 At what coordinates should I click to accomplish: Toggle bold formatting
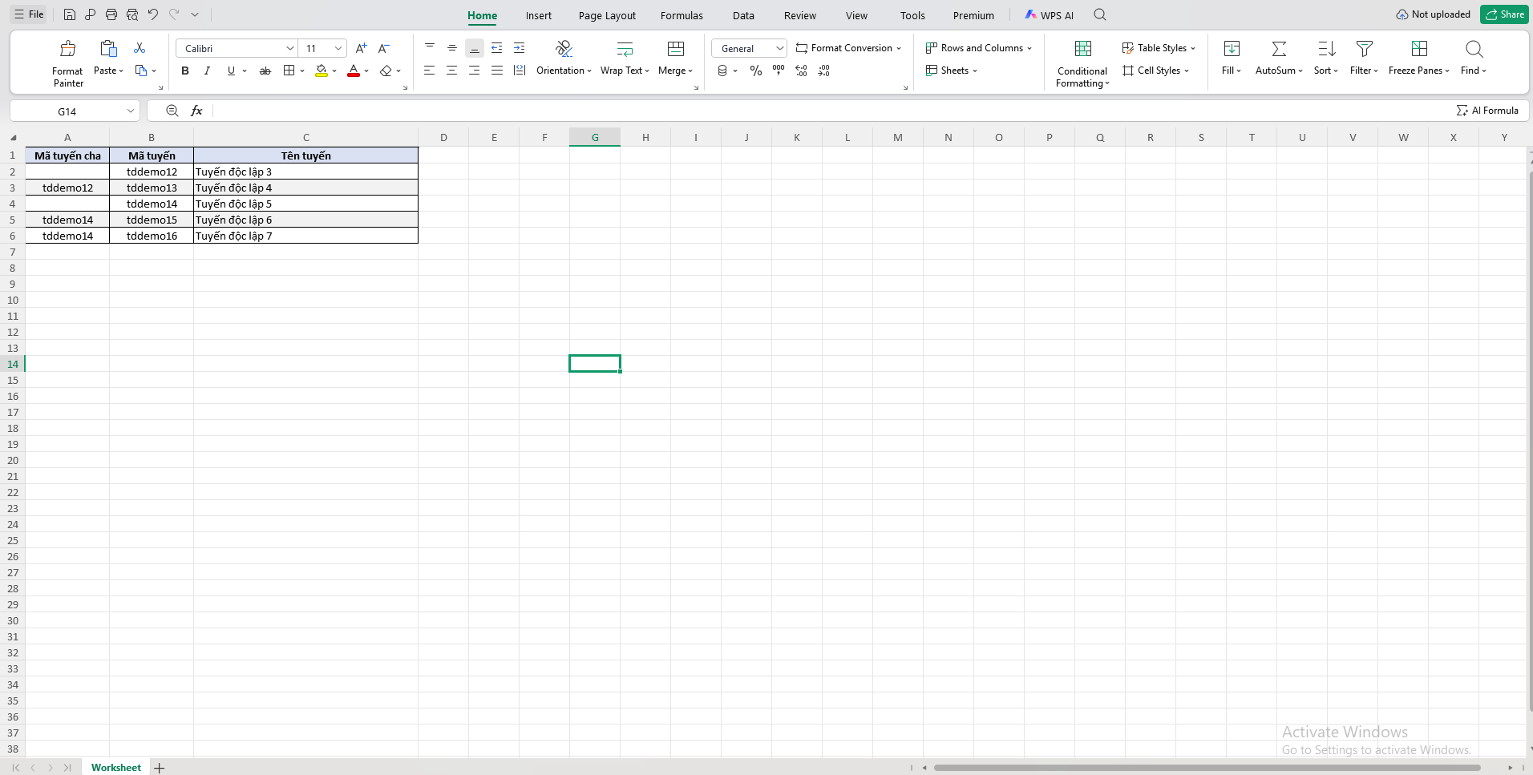[185, 71]
